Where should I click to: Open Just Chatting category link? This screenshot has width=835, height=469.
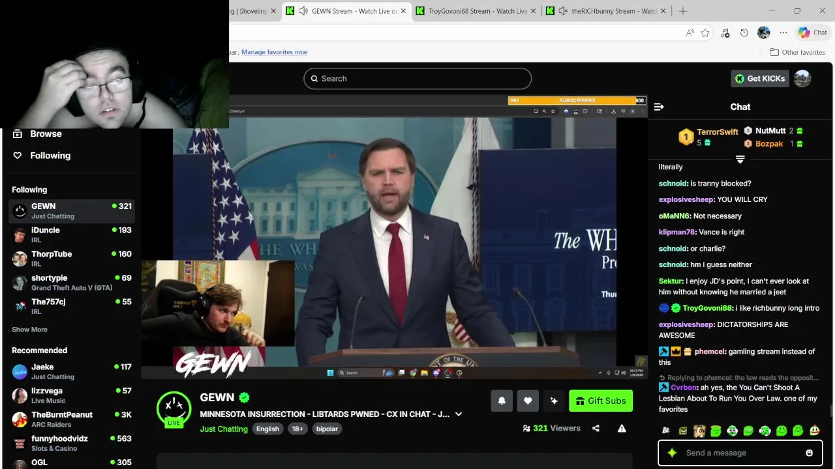(x=224, y=429)
